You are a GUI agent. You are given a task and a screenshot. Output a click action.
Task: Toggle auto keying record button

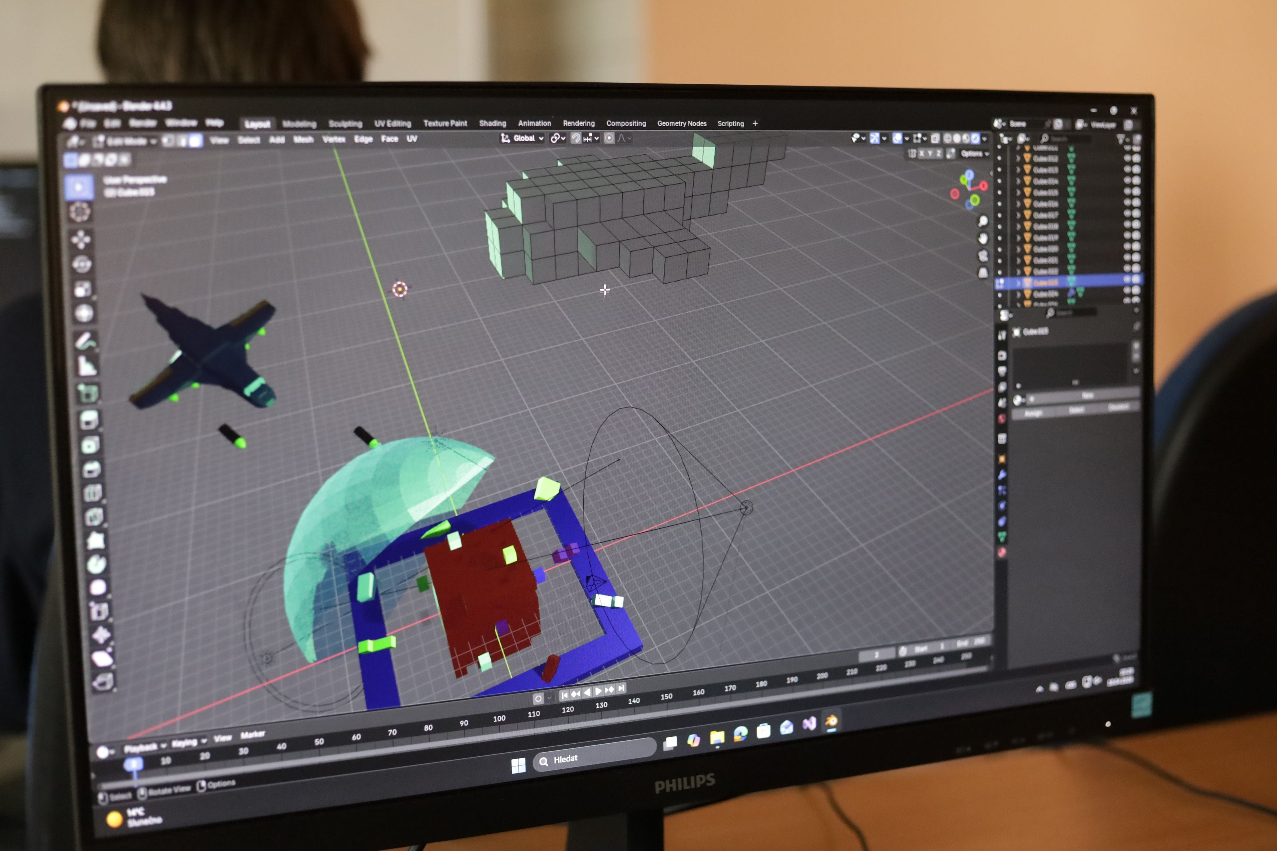tap(538, 698)
